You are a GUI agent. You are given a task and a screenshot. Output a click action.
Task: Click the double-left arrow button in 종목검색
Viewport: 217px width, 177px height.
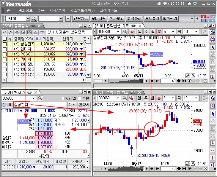coord(4,32)
